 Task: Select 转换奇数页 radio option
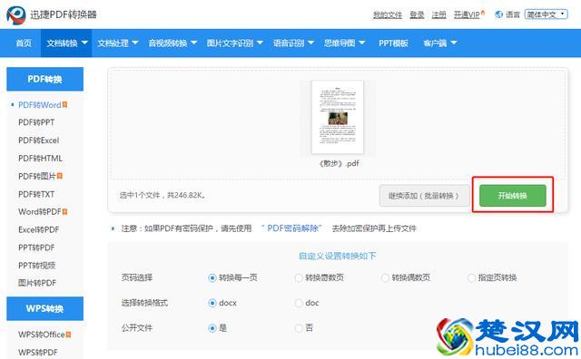click(299, 277)
